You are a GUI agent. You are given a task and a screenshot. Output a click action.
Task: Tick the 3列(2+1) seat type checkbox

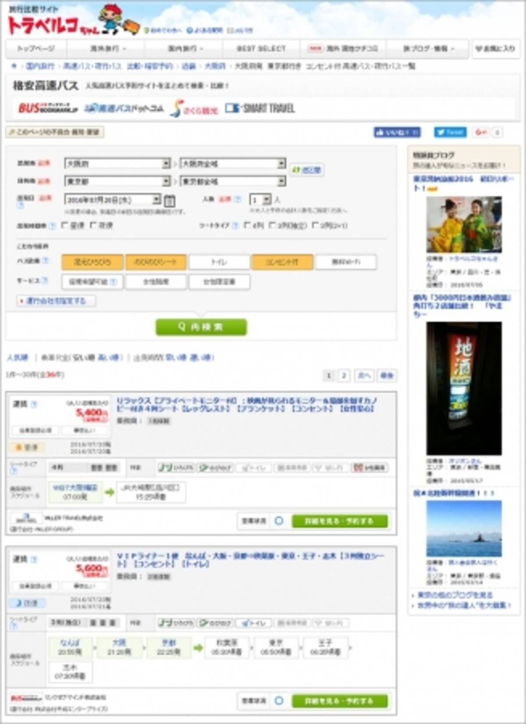pyautogui.click(x=315, y=225)
